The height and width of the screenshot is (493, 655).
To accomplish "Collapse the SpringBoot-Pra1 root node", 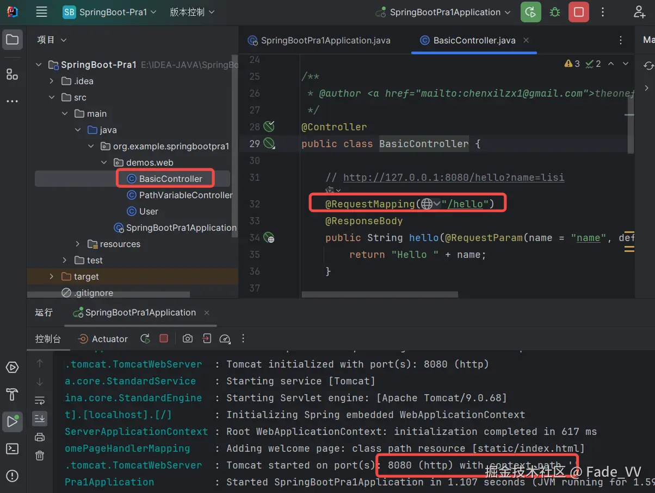I will click(x=39, y=65).
